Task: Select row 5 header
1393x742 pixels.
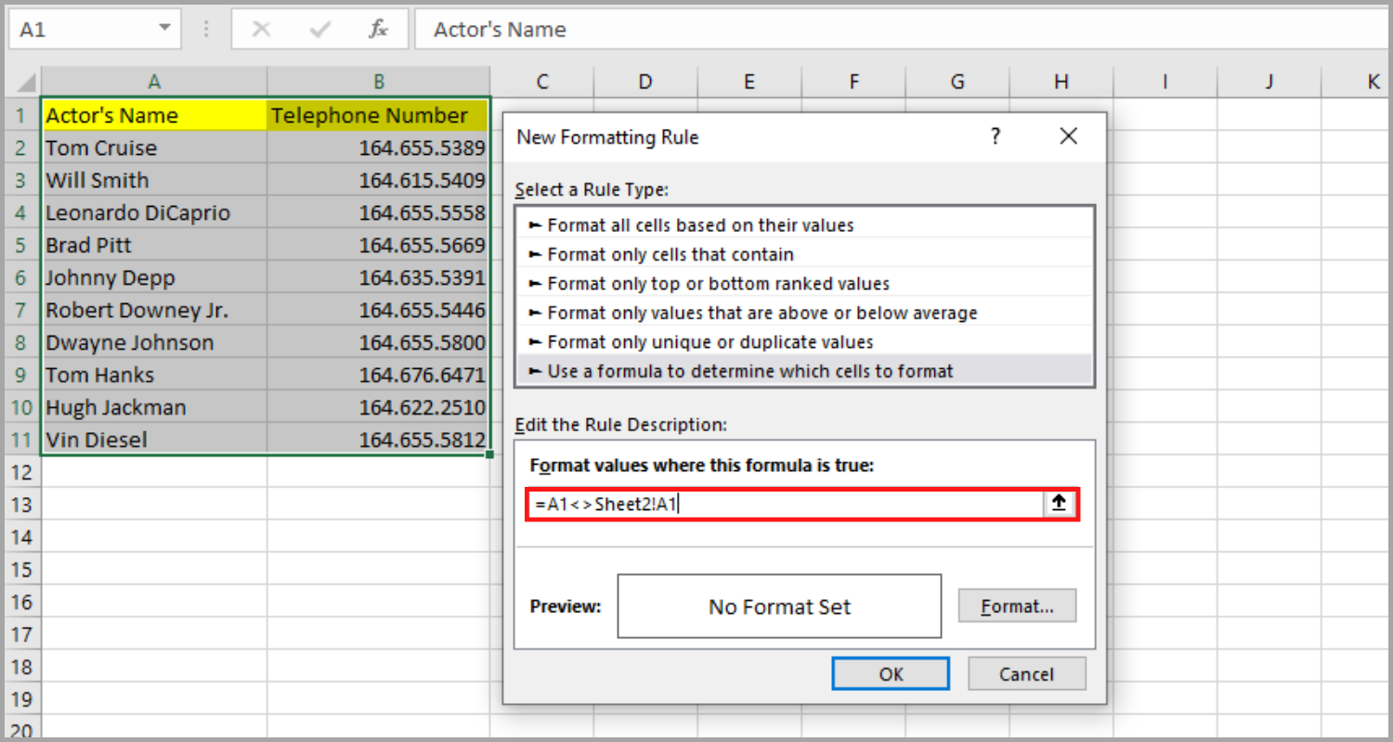Action: (x=21, y=244)
